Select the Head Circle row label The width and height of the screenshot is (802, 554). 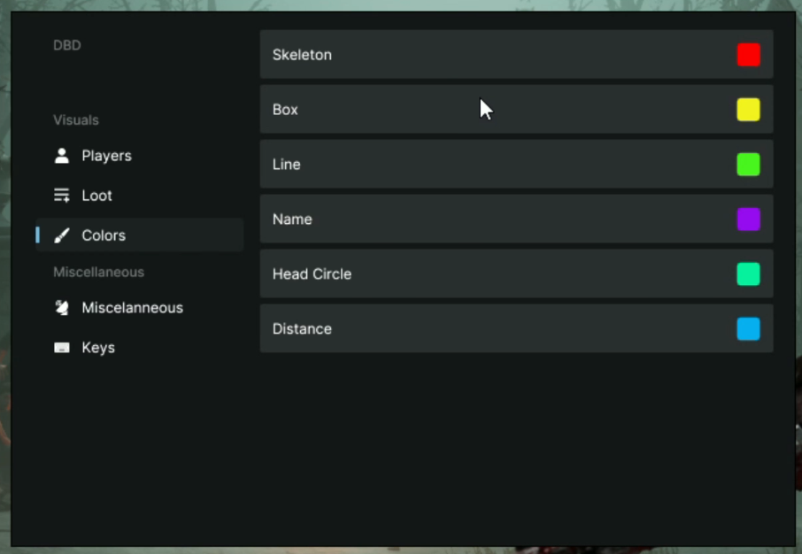[312, 274]
